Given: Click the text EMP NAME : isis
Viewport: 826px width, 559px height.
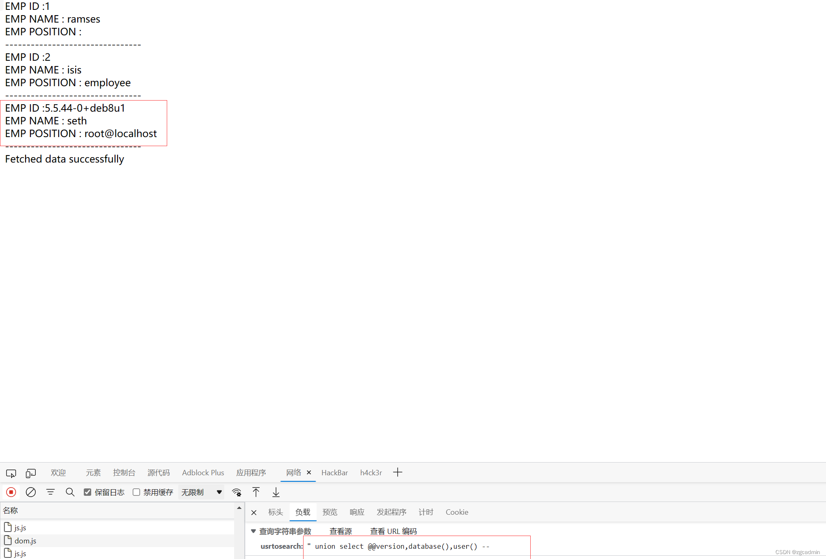Looking at the screenshot, I should tap(43, 70).
